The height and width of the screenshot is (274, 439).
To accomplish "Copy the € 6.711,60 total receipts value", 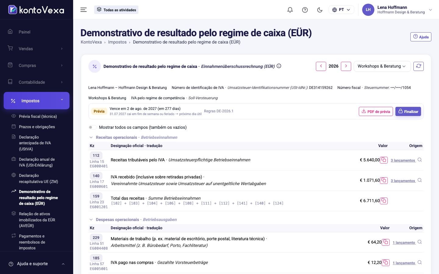I will 384,201.
